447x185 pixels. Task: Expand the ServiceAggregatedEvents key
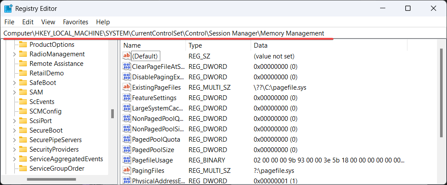pos(14,159)
